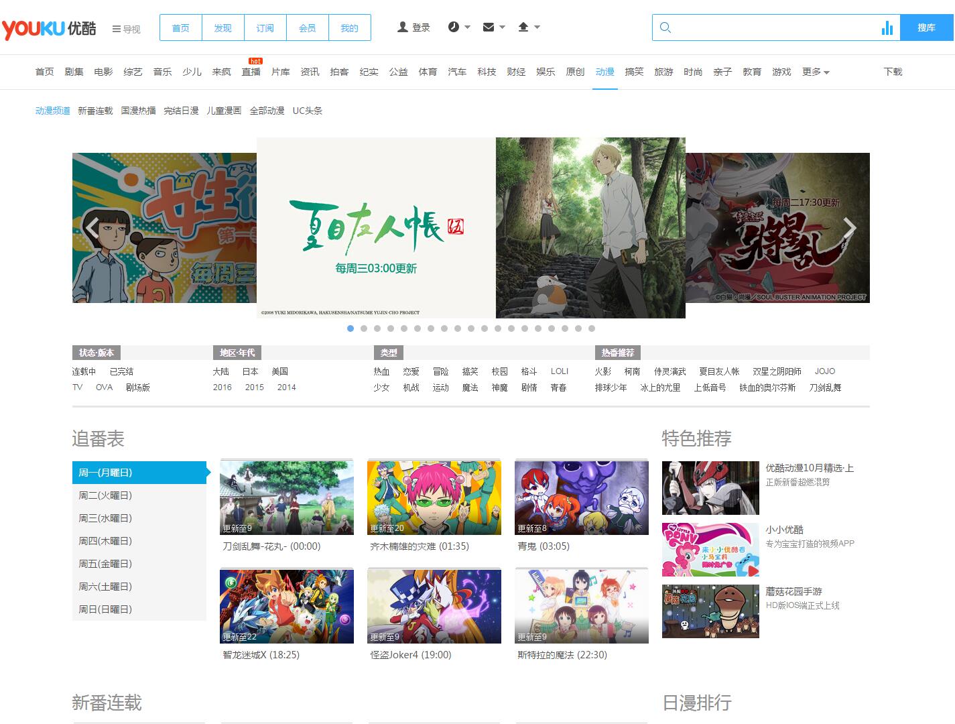Open the 智龙迷城X thumbnail
The image size is (955, 724).
287,606
